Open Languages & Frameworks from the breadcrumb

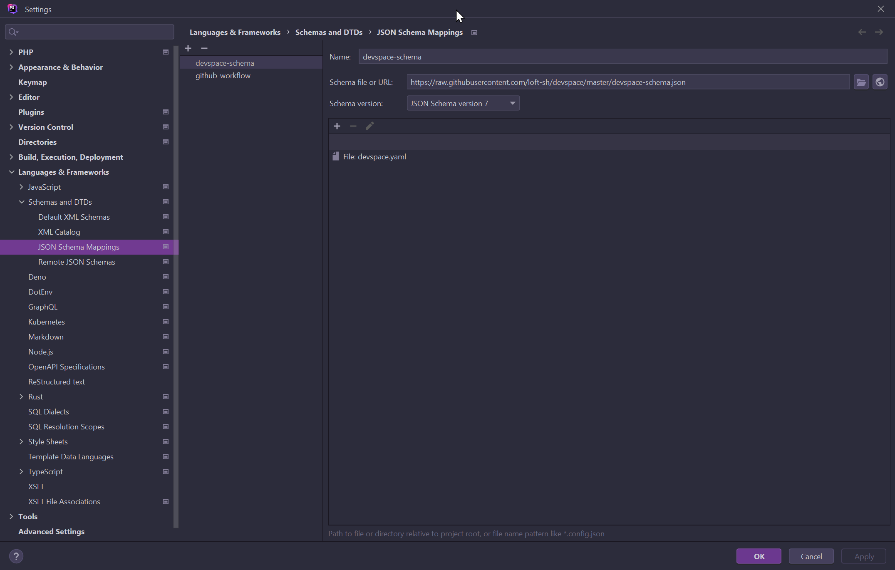coord(235,32)
